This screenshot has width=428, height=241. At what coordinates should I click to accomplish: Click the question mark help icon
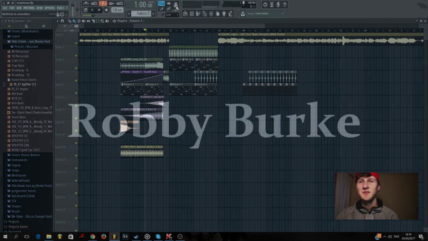click(285, 4)
